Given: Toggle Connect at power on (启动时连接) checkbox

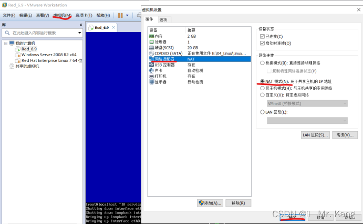Looking at the screenshot, I should click(x=262, y=43).
